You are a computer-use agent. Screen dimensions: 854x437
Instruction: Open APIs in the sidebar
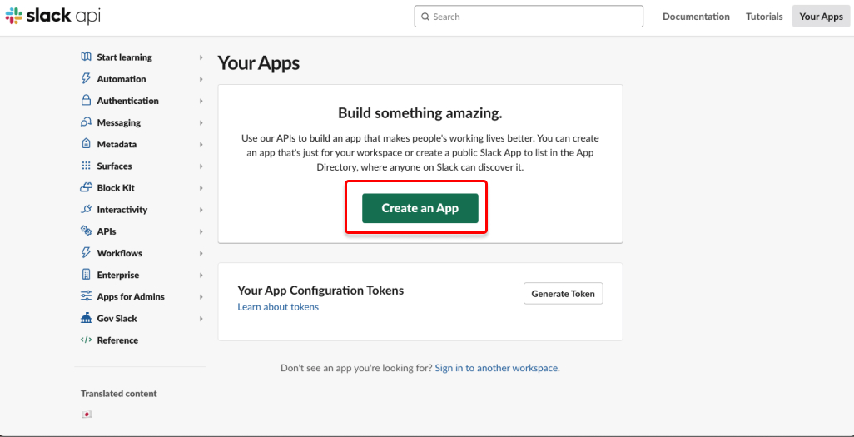(107, 231)
